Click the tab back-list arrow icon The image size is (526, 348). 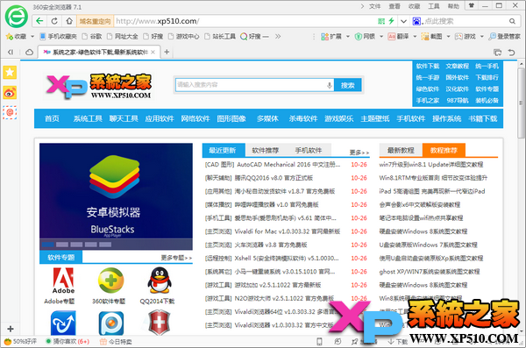(11, 52)
